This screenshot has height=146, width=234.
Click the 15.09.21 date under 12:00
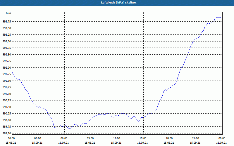116,142
